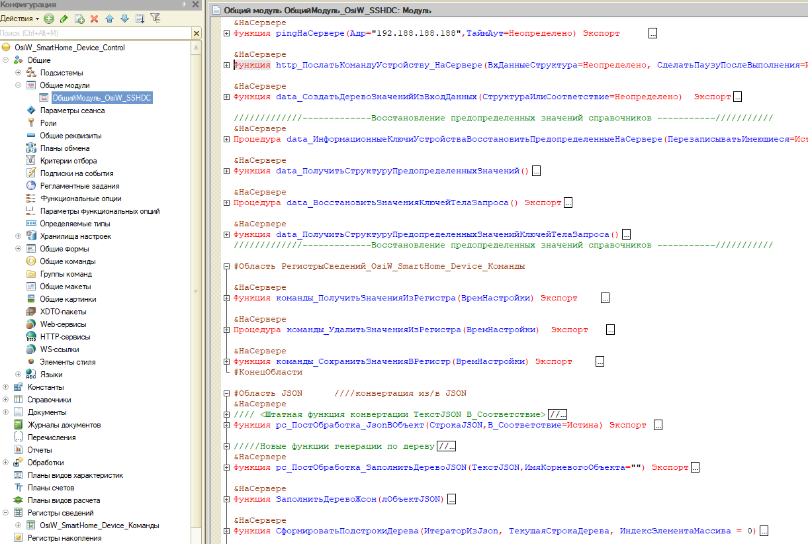Click the Edit pencil icon in toolbar
Screen dimensions: 808x544
click(64, 19)
